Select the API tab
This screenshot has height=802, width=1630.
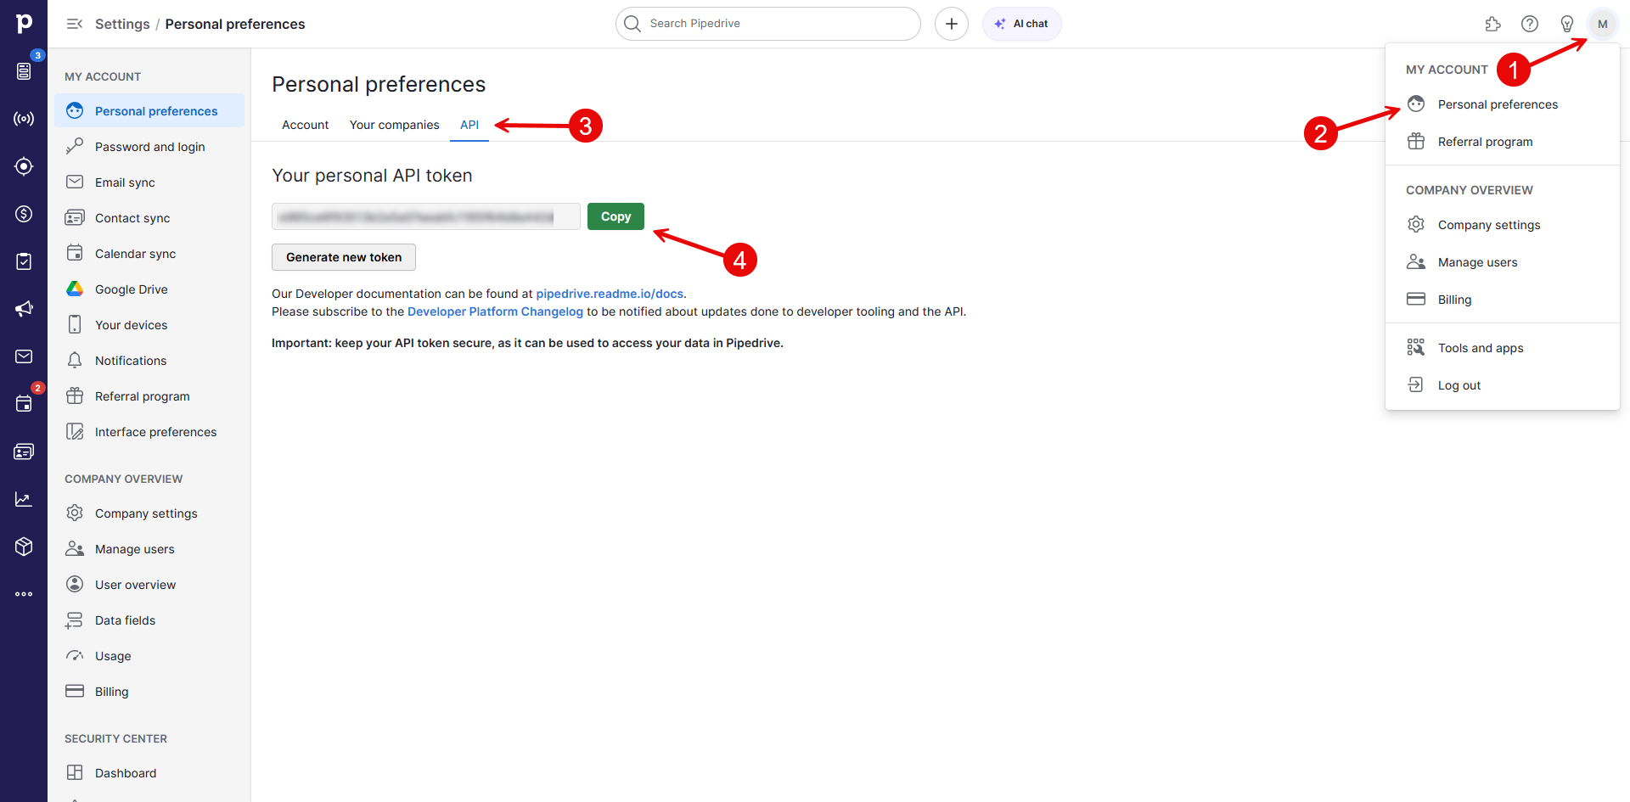tap(469, 125)
